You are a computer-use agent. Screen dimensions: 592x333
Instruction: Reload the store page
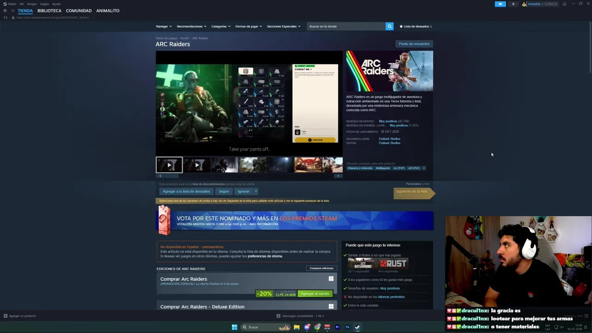click(x=5, y=18)
